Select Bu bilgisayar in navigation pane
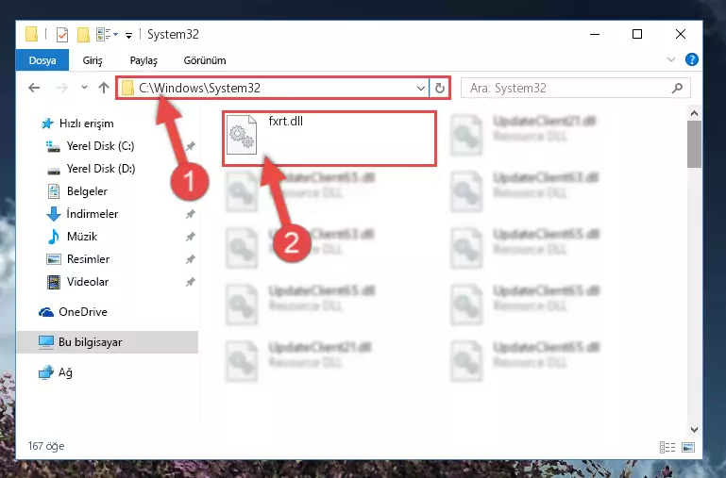 107,342
